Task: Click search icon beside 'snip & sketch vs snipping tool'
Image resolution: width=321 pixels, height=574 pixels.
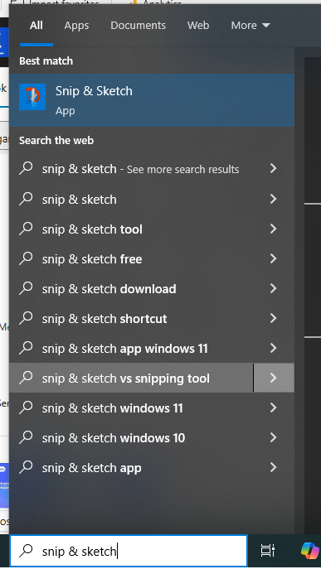Action: [x=26, y=378]
